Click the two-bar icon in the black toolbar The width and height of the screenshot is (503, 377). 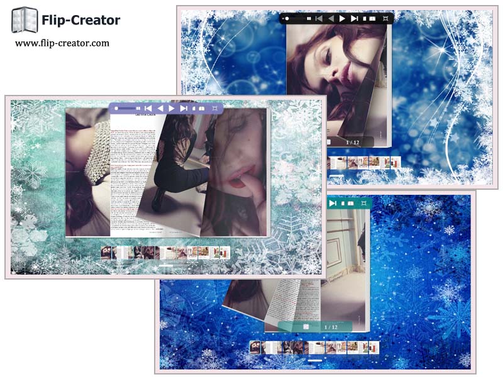point(309,19)
